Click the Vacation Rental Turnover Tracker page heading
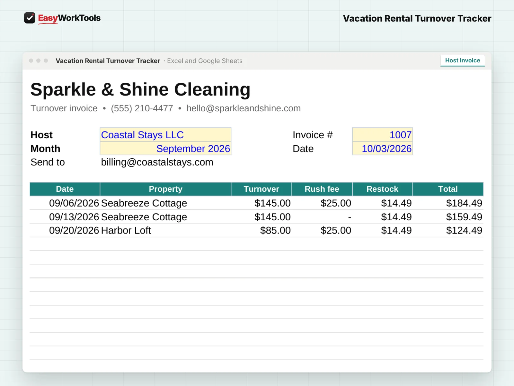The height and width of the screenshot is (386, 514). coord(417,18)
